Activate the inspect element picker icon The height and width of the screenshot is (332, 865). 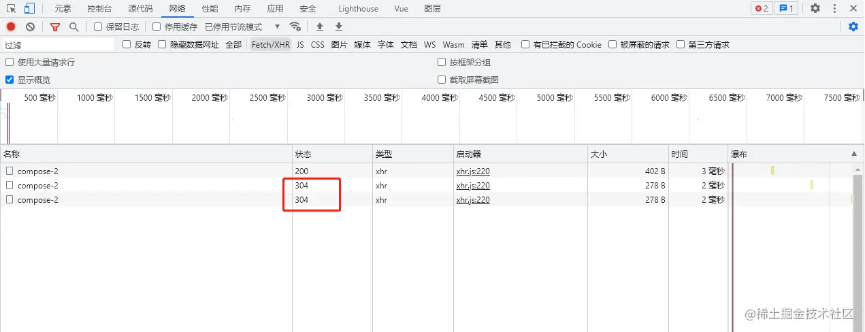point(12,9)
